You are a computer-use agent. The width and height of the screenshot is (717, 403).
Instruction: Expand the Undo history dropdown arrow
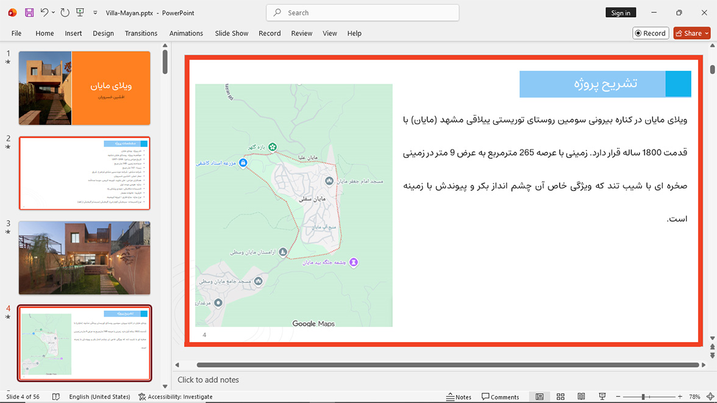(53, 13)
